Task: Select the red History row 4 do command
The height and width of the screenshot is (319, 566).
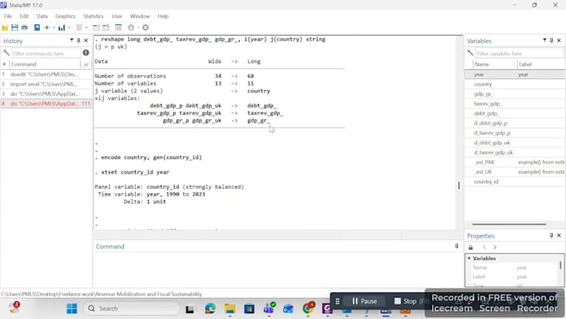Action: coord(47,103)
